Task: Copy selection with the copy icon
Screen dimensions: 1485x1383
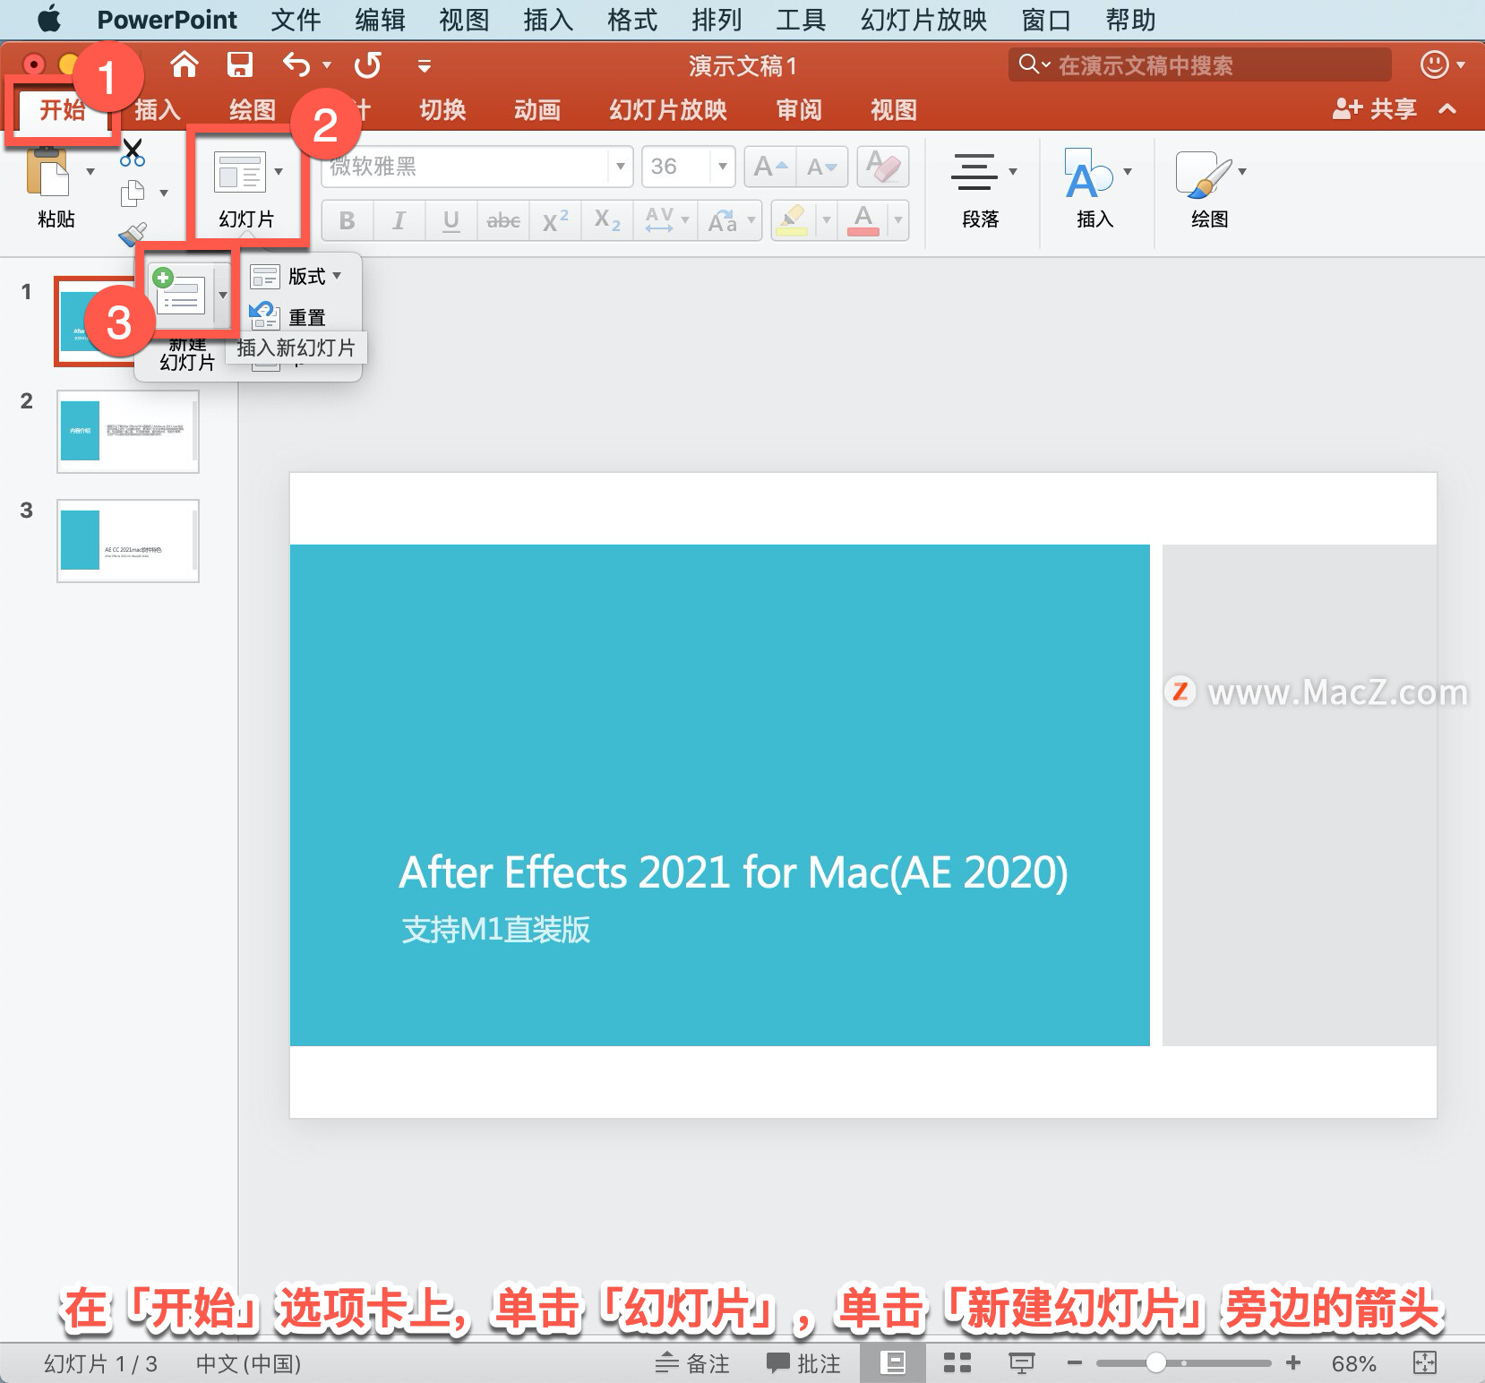Action: [x=133, y=193]
